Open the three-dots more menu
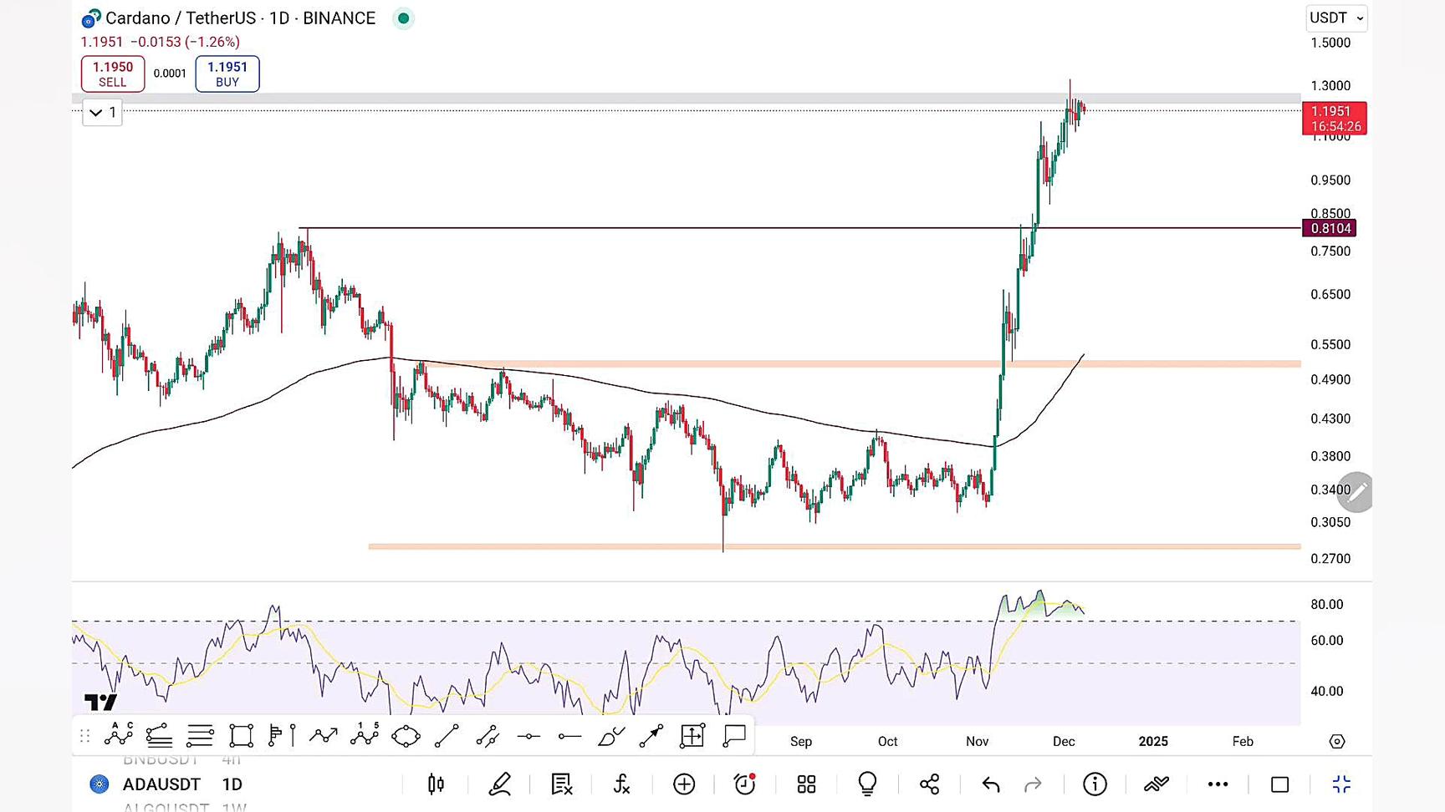The height and width of the screenshot is (812, 1445). pos(1218,784)
